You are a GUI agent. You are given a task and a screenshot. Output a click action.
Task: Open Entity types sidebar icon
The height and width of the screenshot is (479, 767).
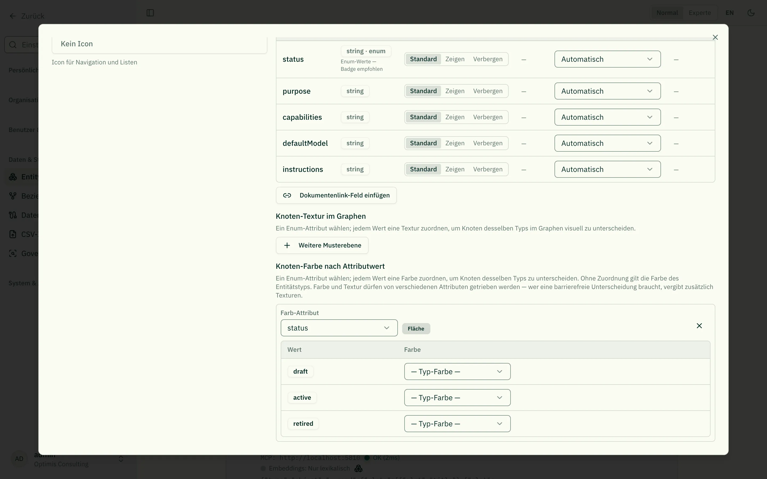[13, 177]
